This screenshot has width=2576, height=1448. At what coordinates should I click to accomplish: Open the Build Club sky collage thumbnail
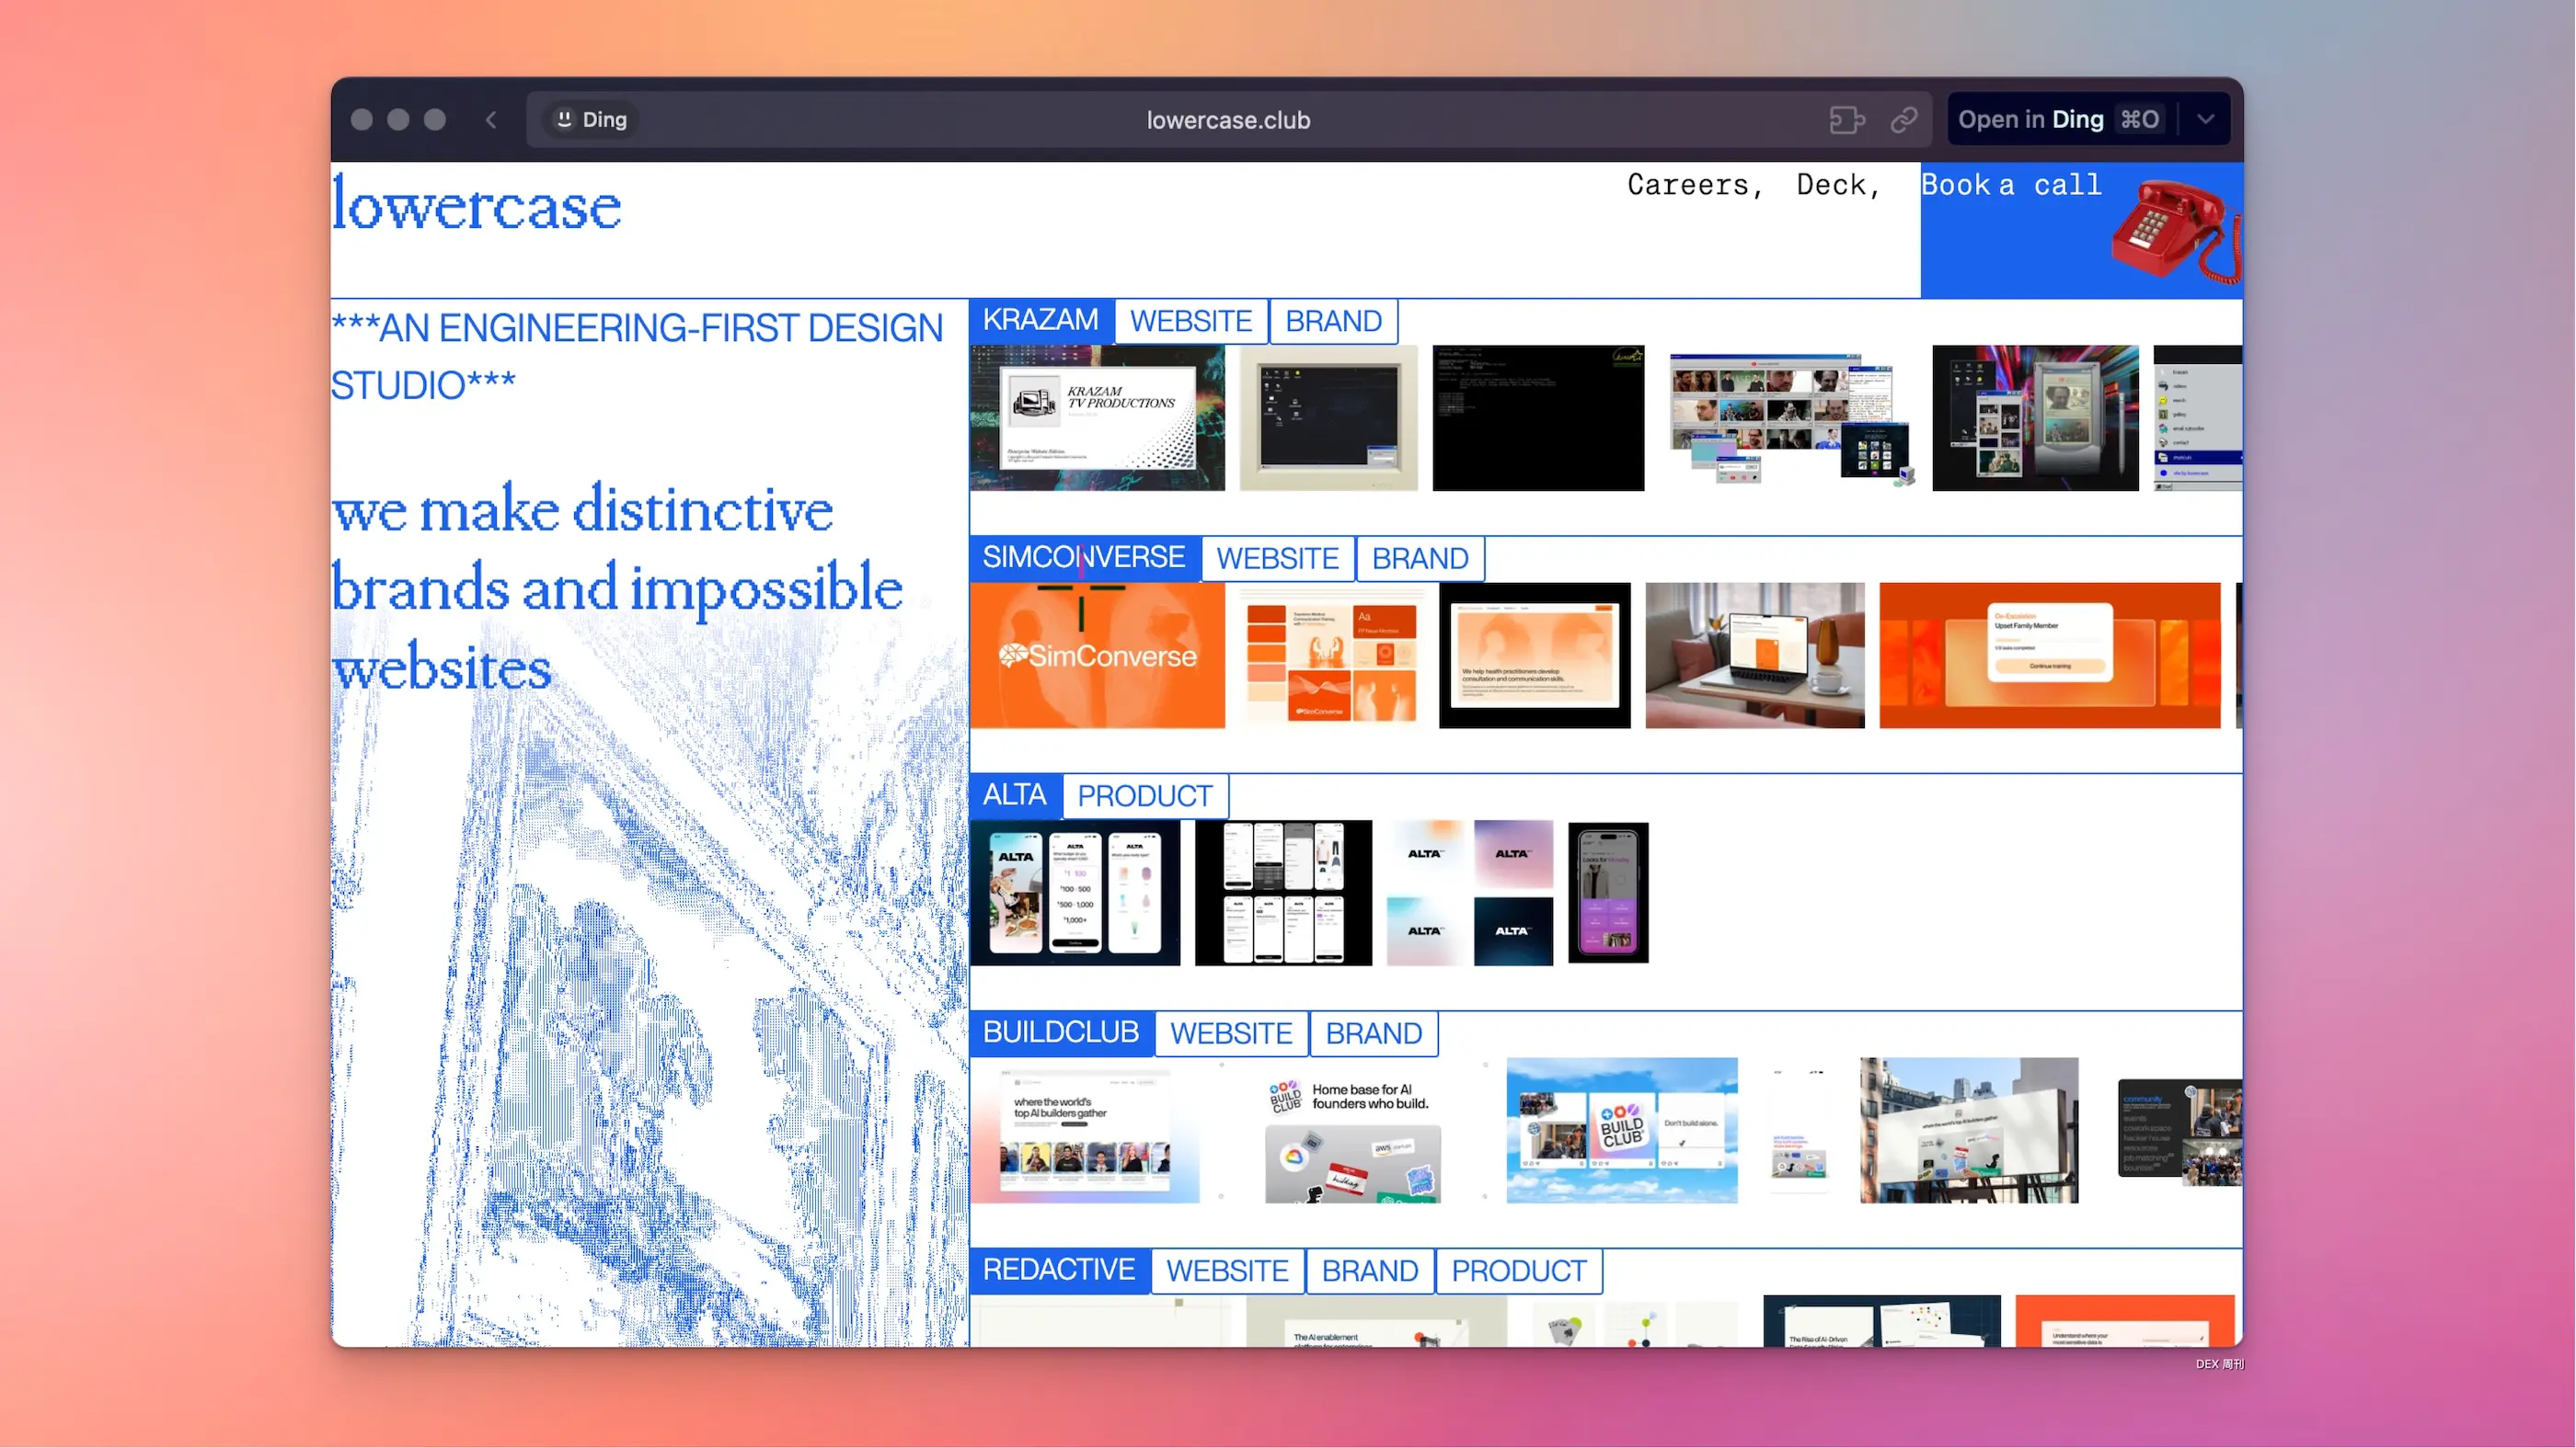pyautogui.click(x=1621, y=1130)
